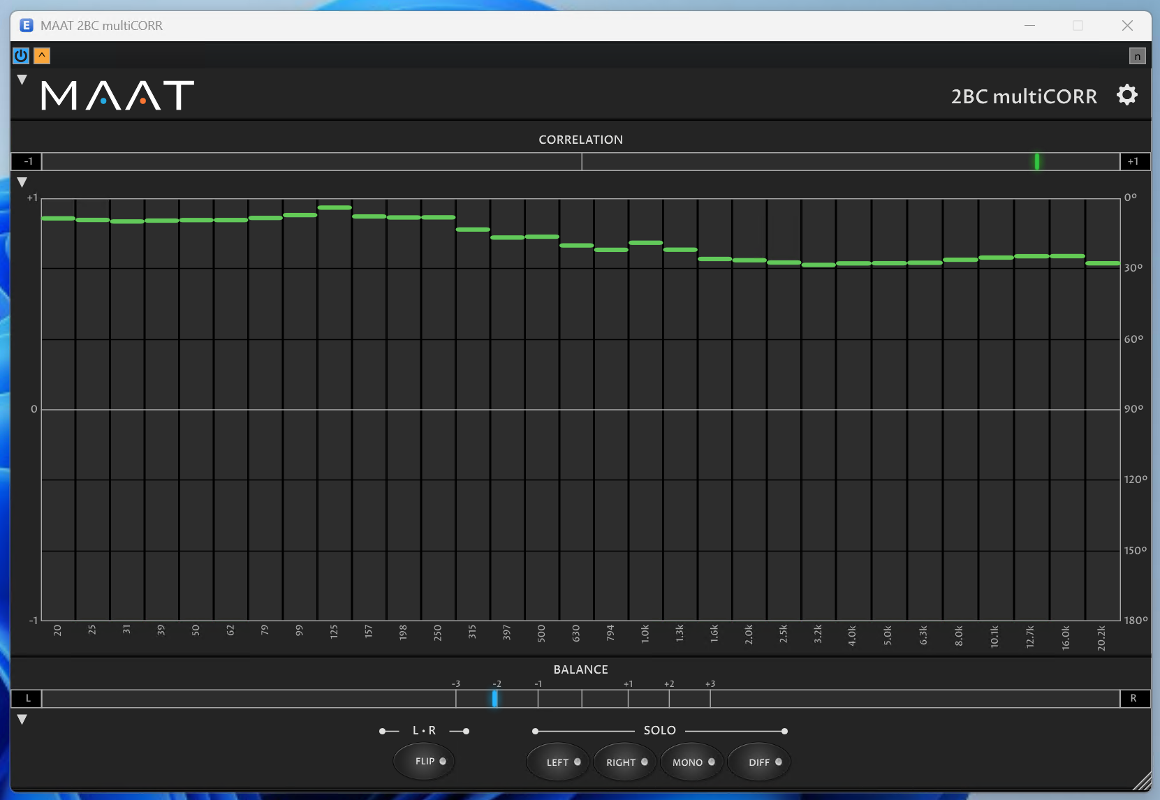
Task: Click the green 3.2k band correlation bar
Action: (x=818, y=265)
